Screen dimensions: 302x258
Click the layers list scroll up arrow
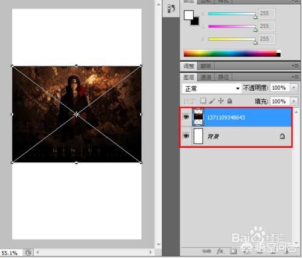click(296, 112)
